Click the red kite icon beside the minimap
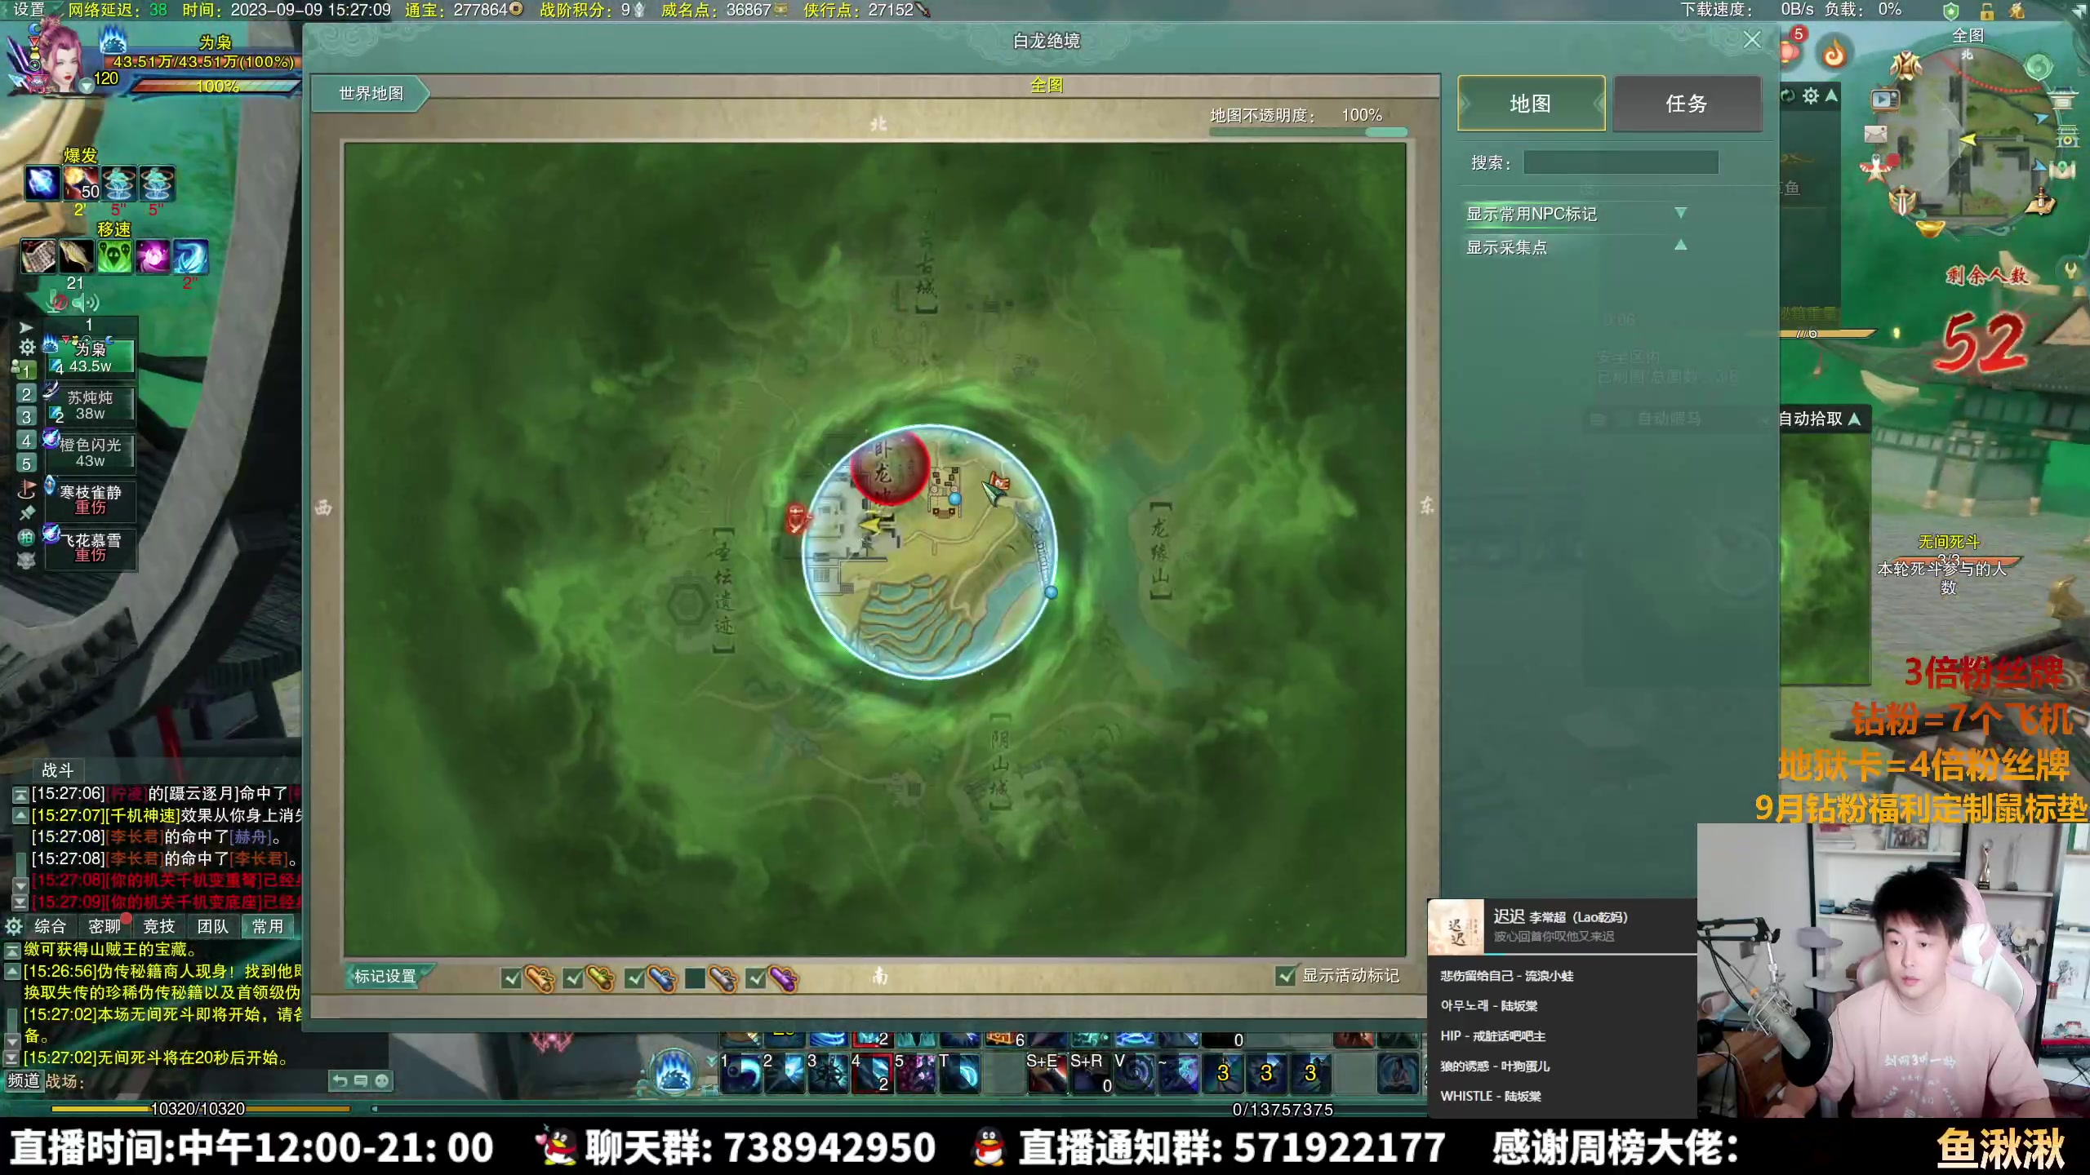The width and height of the screenshot is (2090, 1175). pos(1875,168)
